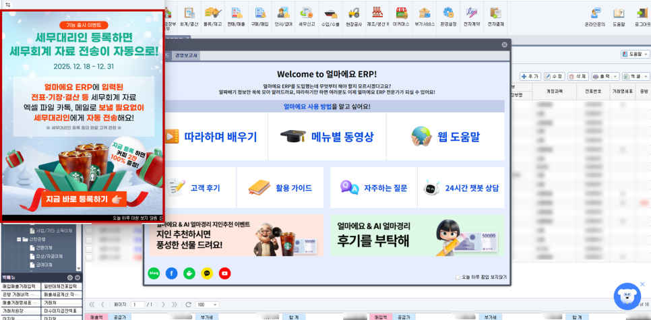The height and width of the screenshot is (320, 651).
Task: Open 메뉴별 동영상 videos
Action: tap(327, 136)
